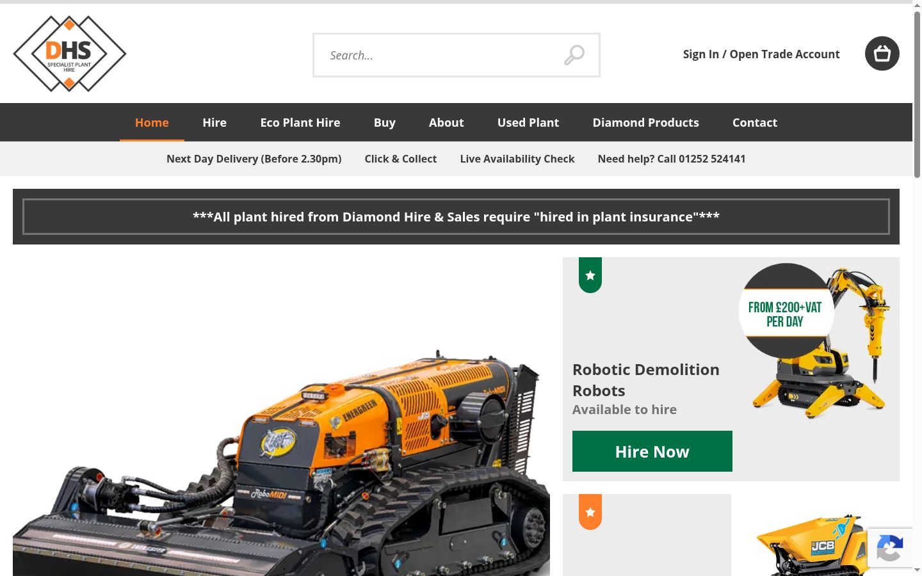Click Next Day Delivery (Before 2.30pm)
The height and width of the screenshot is (576, 922).
254,159
